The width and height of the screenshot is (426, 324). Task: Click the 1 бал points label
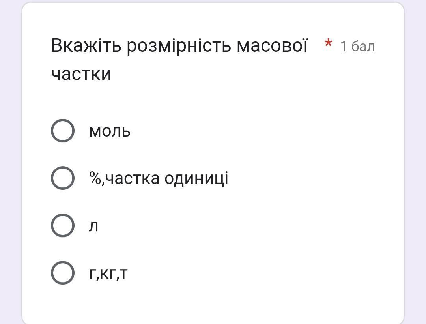[357, 47]
